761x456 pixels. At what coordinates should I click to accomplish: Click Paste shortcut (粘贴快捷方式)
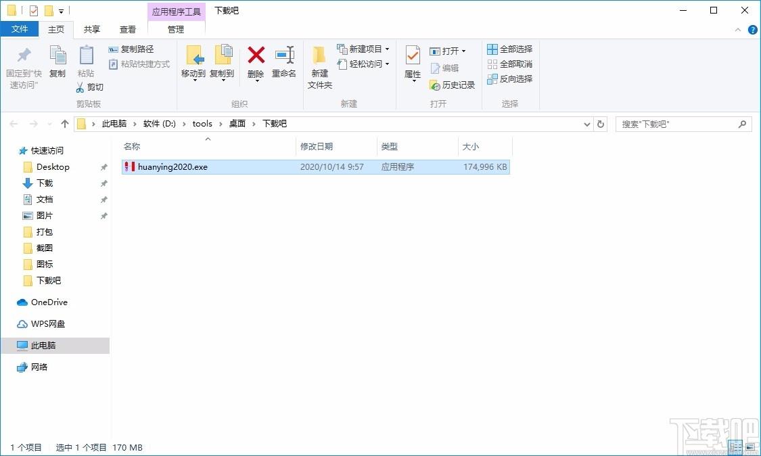pos(139,64)
